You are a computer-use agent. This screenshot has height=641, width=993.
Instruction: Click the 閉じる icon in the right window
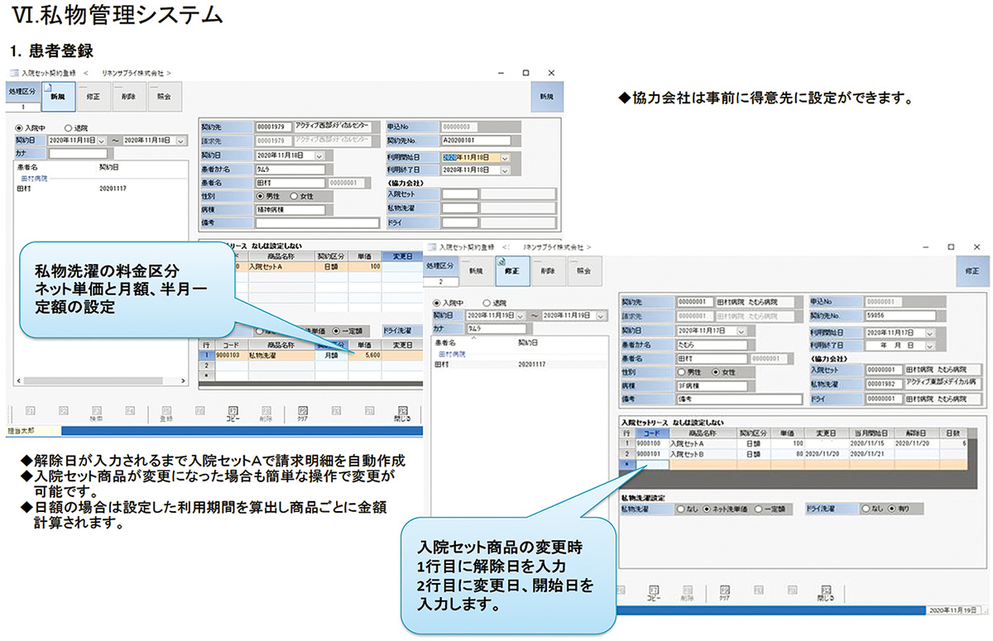pos(824,592)
